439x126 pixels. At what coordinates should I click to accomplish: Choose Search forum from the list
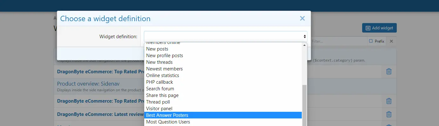pyautogui.click(x=223, y=89)
